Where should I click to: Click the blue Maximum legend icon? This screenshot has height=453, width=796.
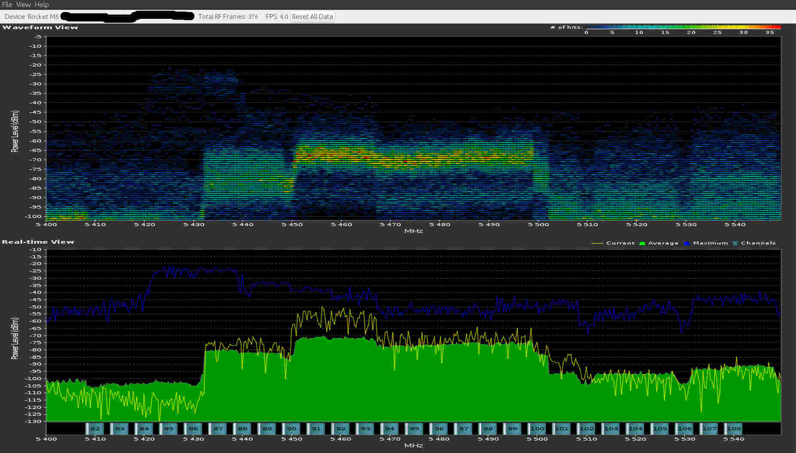(687, 243)
